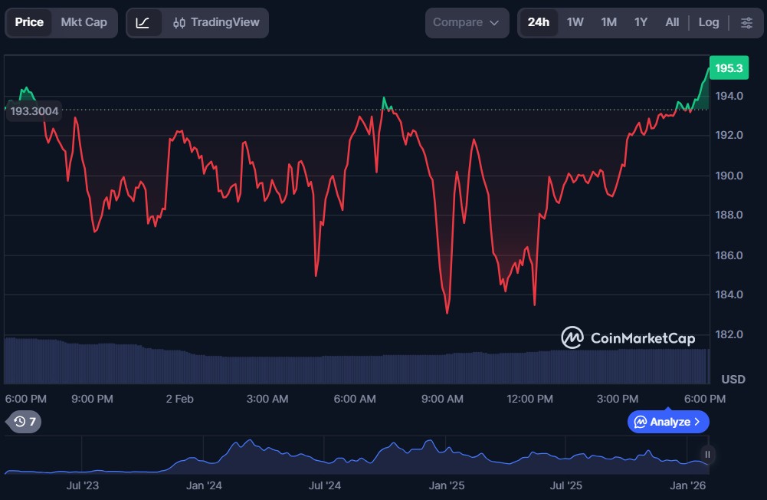
Task: Open Analyze panel via chevron button
Action: pyautogui.click(x=668, y=422)
